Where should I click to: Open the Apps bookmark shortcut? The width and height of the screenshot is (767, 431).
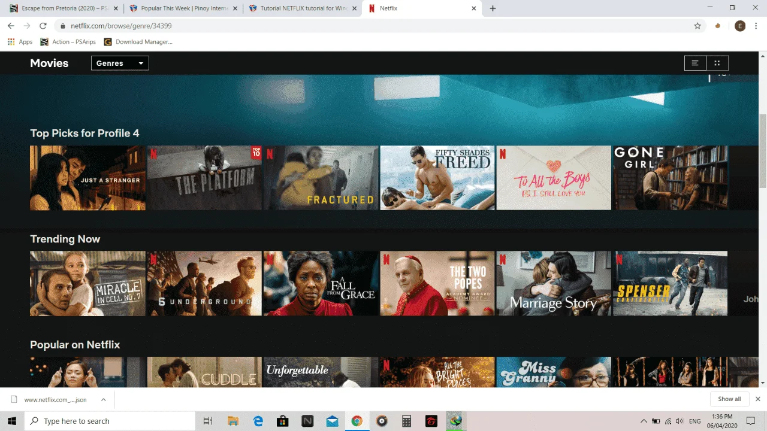point(20,42)
